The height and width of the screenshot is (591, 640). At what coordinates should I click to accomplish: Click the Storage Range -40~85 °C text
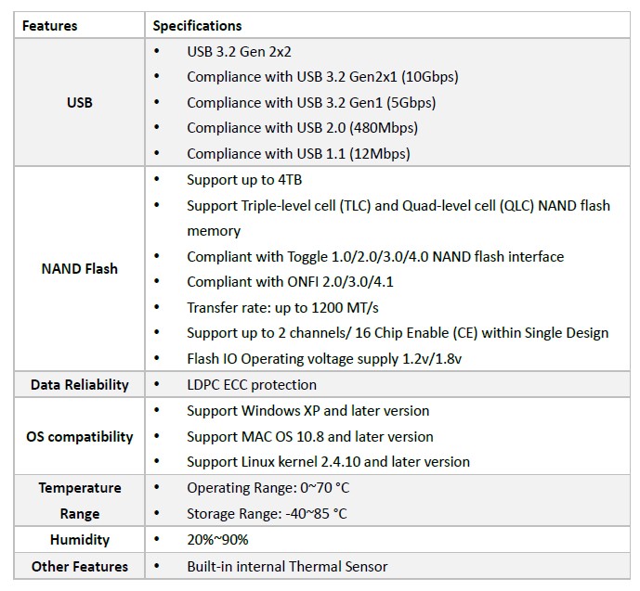point(267,513)
